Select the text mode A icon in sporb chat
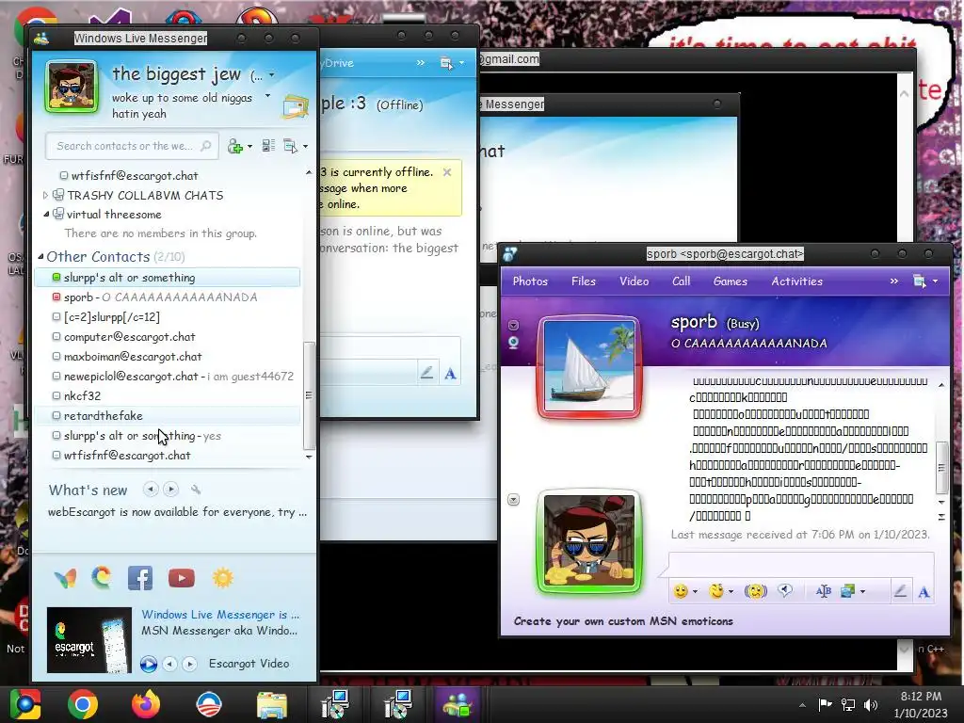Screen dimensions: 964x723 [924, 591]
